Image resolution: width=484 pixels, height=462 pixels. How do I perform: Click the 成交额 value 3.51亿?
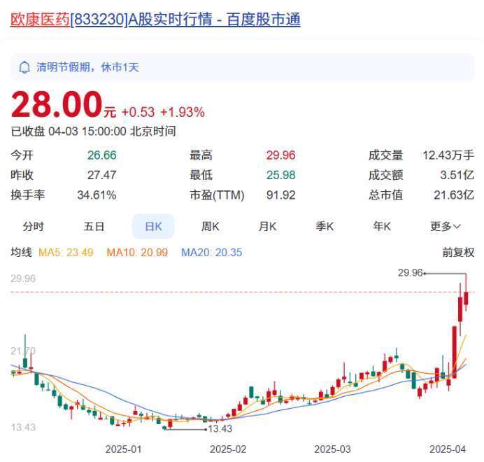[457, 175]
